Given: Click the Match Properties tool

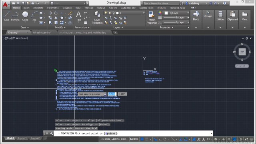Looking at the screenshot, I should coord(152,18).
